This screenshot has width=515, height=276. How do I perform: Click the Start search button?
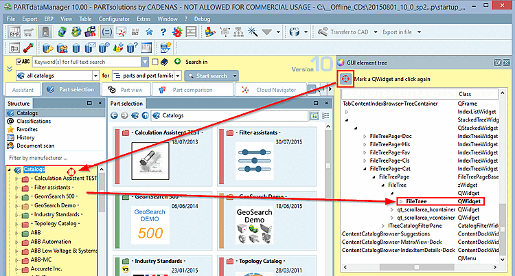coord(208,76)
